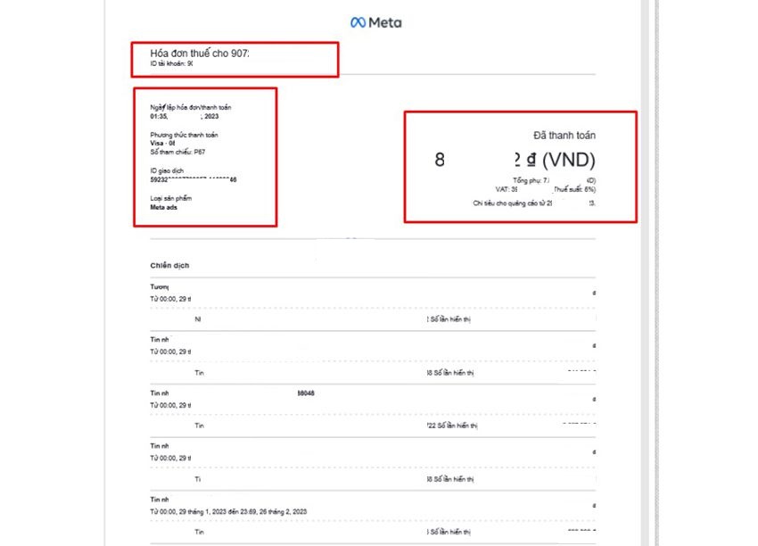Select the total amount in đ (VND)

[x=515, y=160]
